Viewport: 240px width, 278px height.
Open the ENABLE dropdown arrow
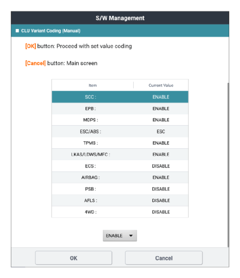pos(131,236)
